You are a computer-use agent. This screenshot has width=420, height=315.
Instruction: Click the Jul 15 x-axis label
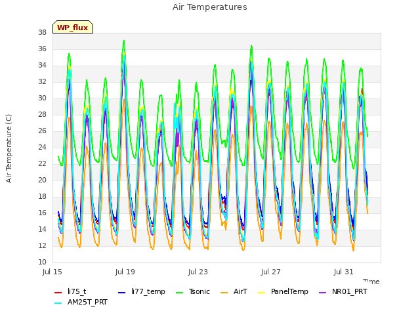point(52,272)
